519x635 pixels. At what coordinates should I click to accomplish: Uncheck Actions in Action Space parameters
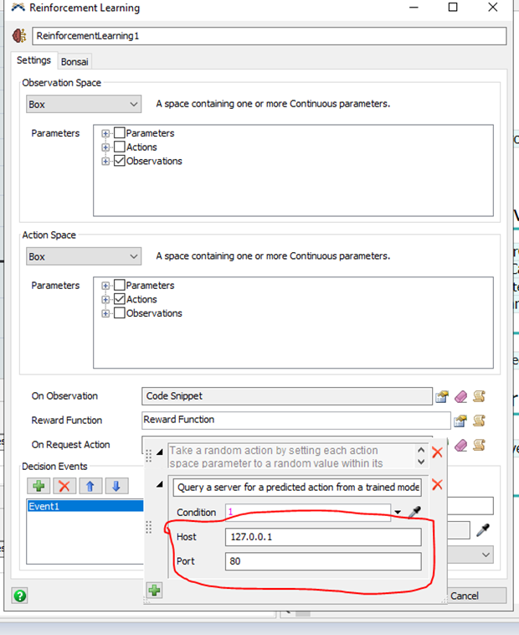click(x=120, y=299)
